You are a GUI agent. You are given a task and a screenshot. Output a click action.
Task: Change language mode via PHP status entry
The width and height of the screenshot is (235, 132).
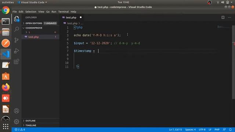[x=217, y=129]
